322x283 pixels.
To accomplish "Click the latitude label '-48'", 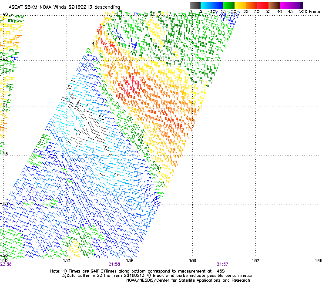I will (x=4, y=203).
